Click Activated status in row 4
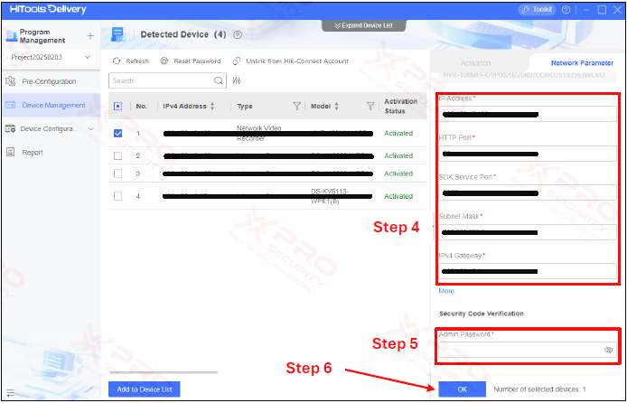 click(398, 196)
